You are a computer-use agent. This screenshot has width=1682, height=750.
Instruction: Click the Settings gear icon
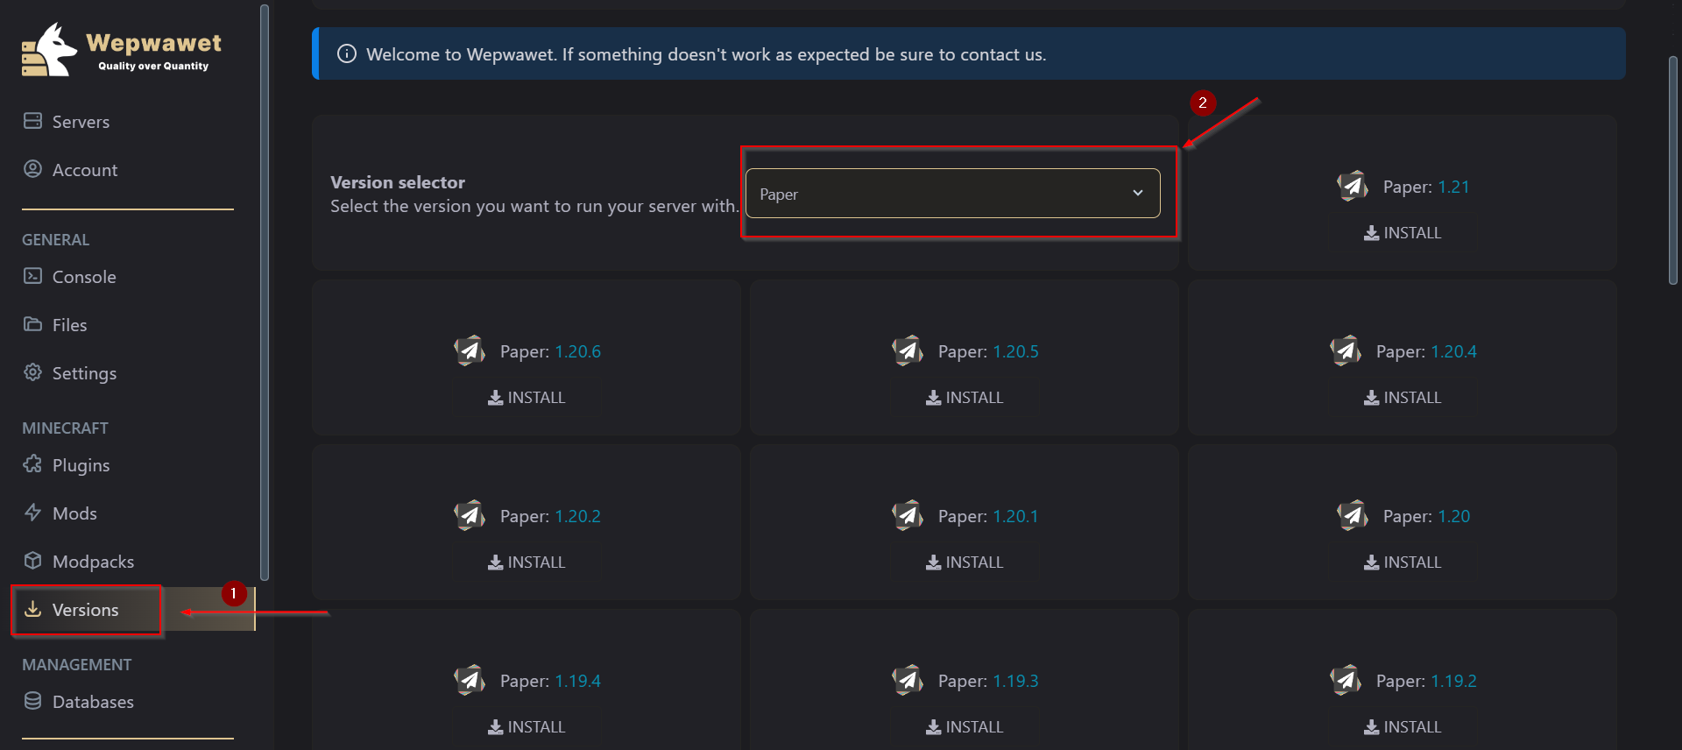[x=32, y=372]
